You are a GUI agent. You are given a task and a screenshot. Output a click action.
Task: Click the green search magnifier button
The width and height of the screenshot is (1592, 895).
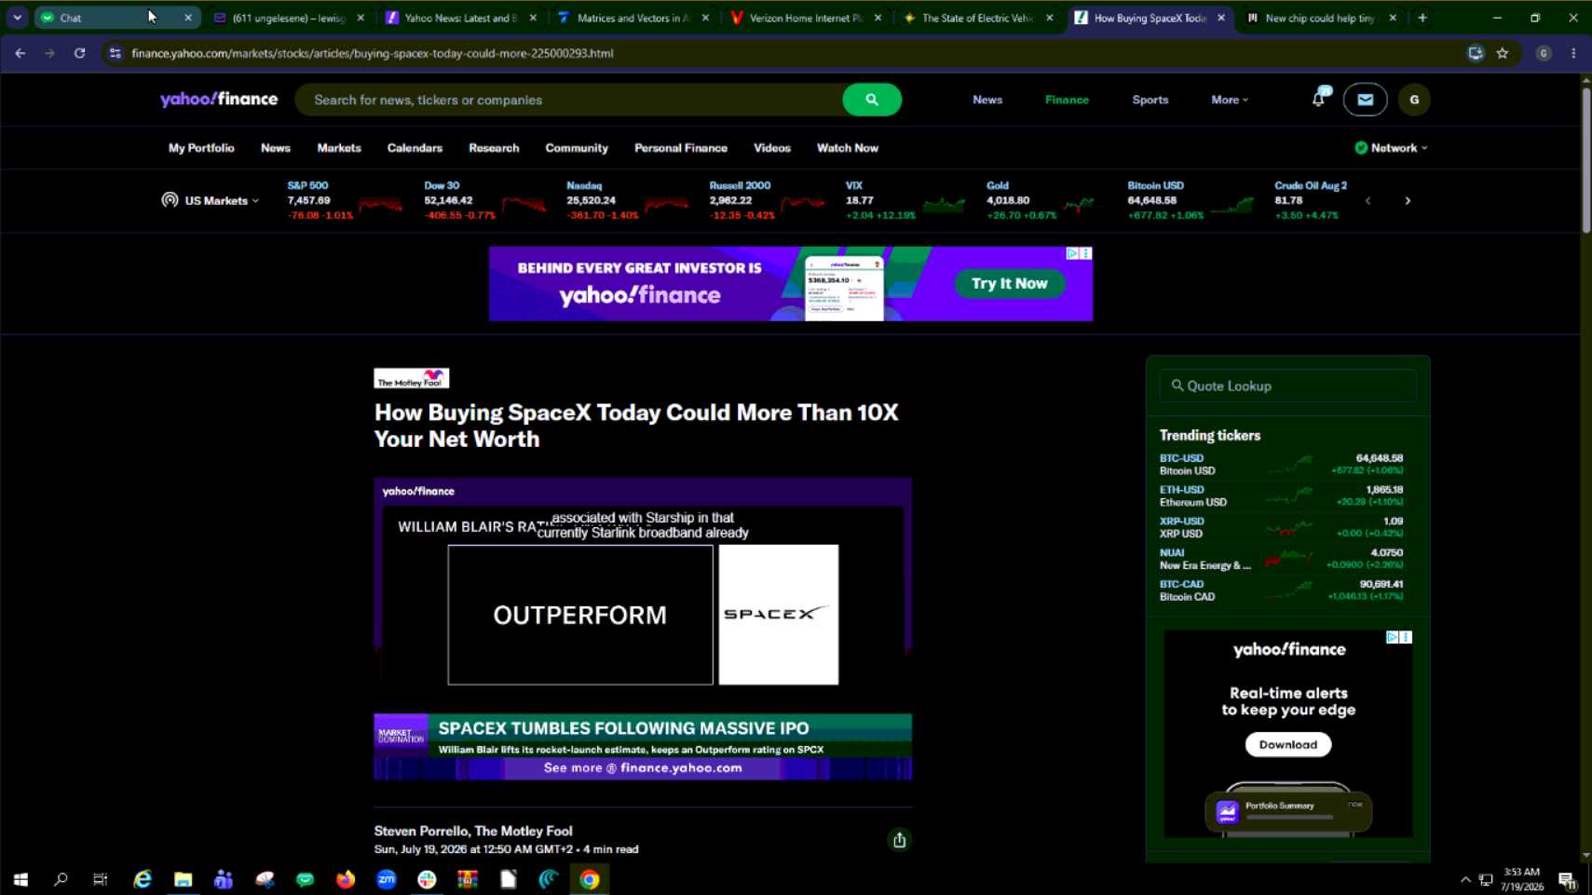(x=871, y=100)
